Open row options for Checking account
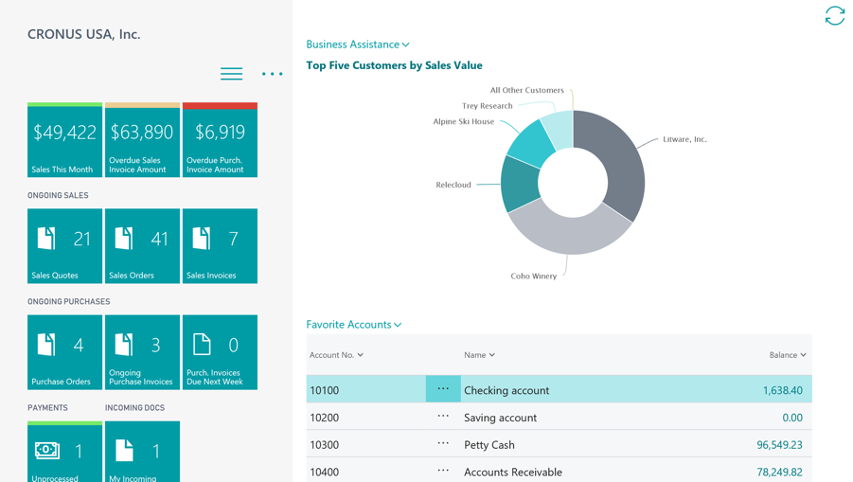The image size is (853, 482). (x=443, y=389)
